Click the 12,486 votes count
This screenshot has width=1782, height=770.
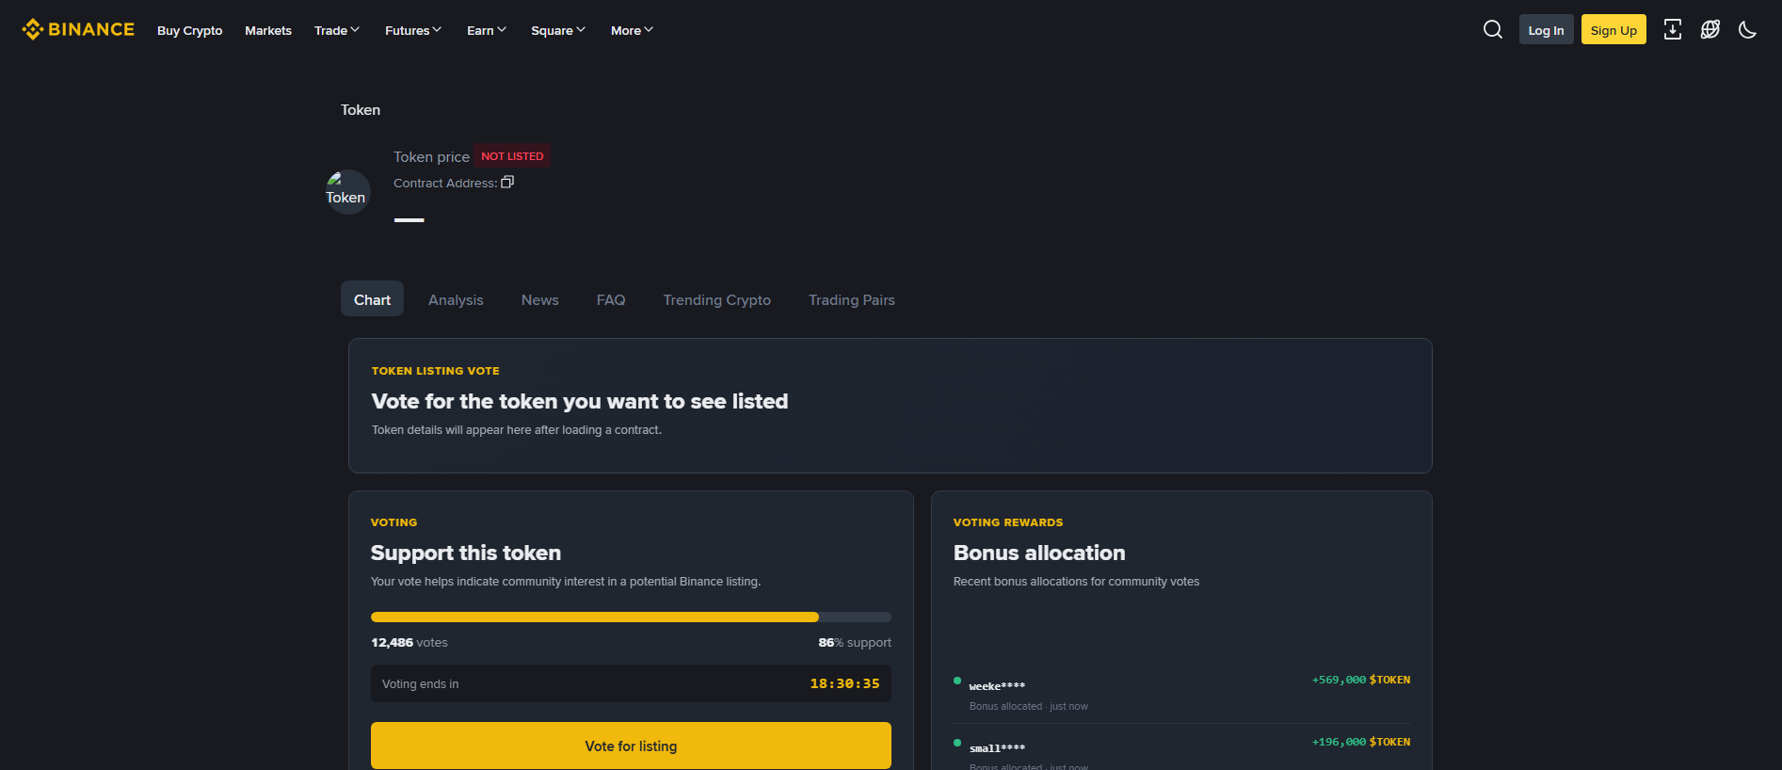(409, 643)
